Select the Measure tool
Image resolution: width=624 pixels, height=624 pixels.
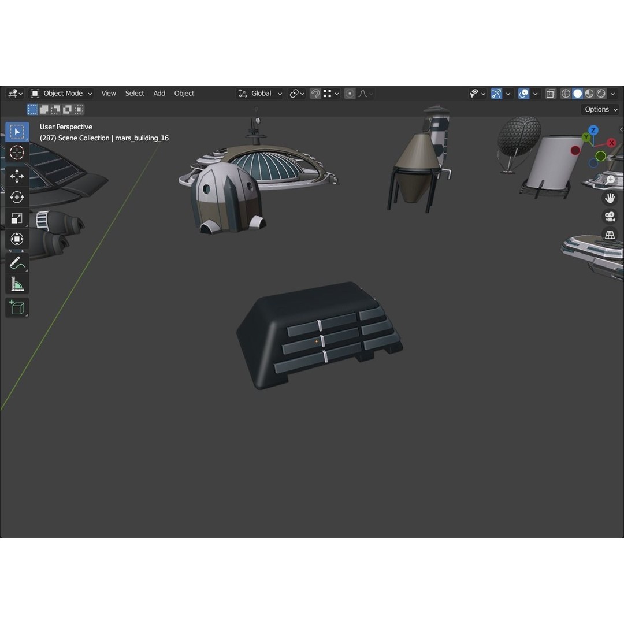tap(16, 283)
